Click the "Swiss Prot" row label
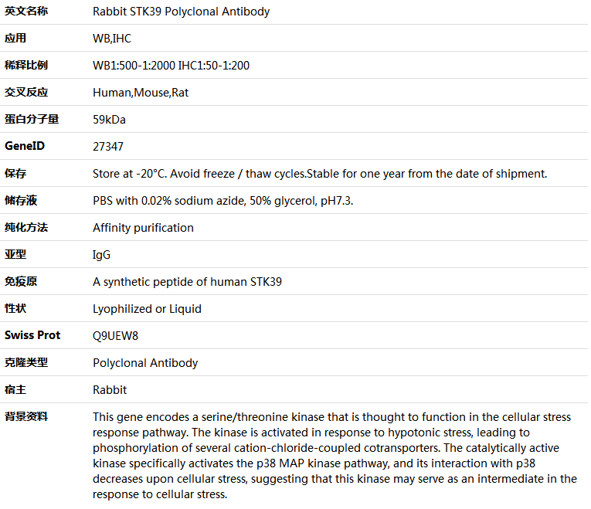Image resolution: width=591 pixels, height=509 pixels. (32, 335)
